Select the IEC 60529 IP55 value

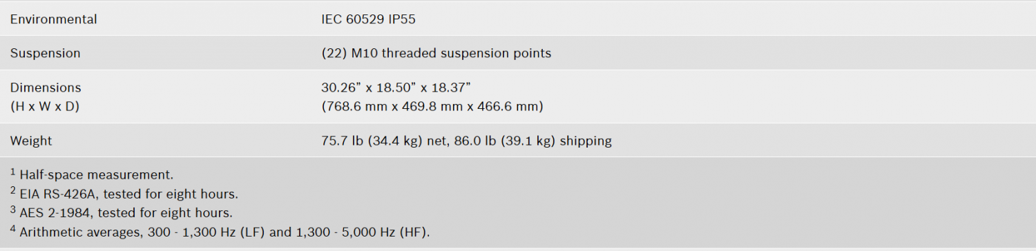[368, 19]
